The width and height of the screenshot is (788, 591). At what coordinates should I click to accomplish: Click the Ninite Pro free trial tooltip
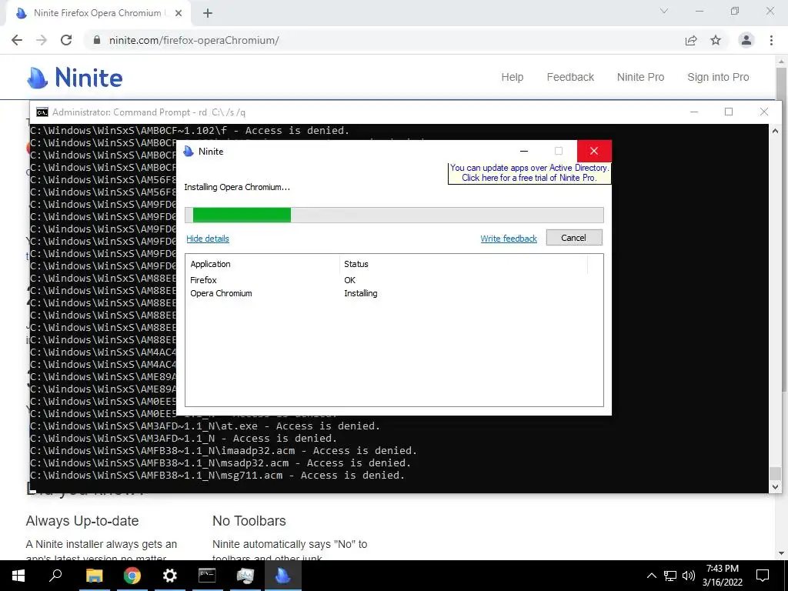[529, 173]
